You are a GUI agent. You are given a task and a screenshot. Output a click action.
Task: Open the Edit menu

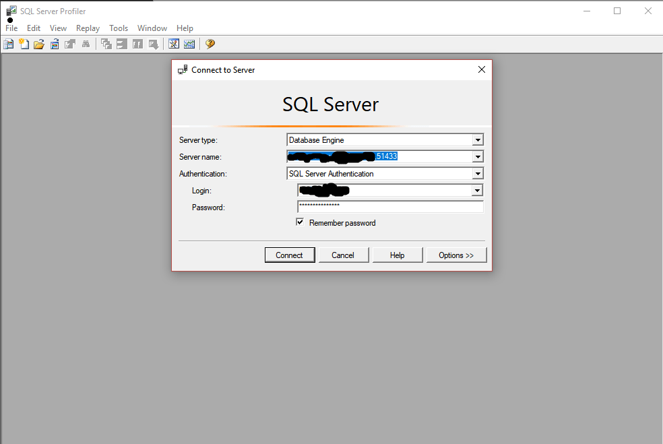click(34, 28)
